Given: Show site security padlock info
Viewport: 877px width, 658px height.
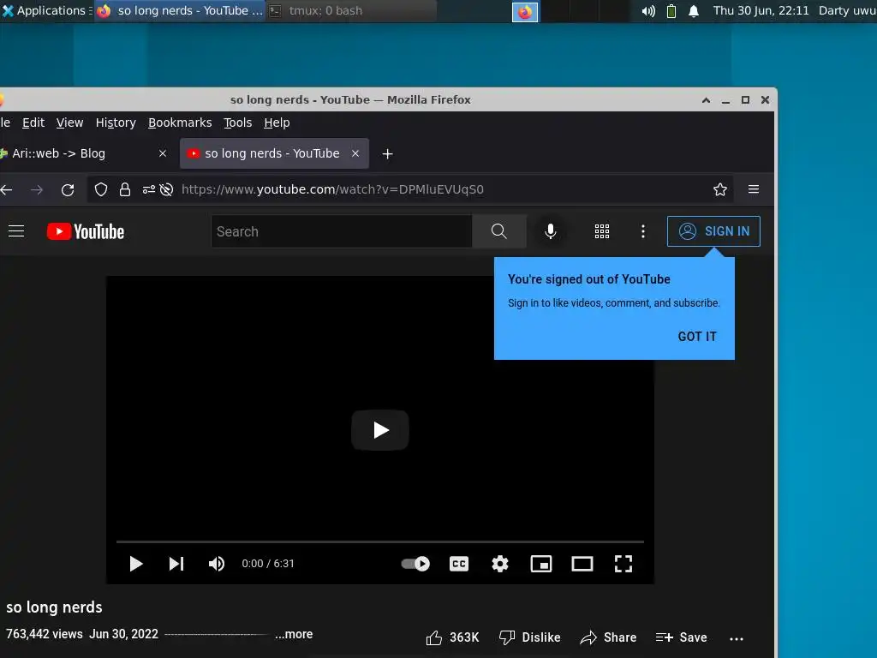Looking at the screenshot, I should pos(125,189).
